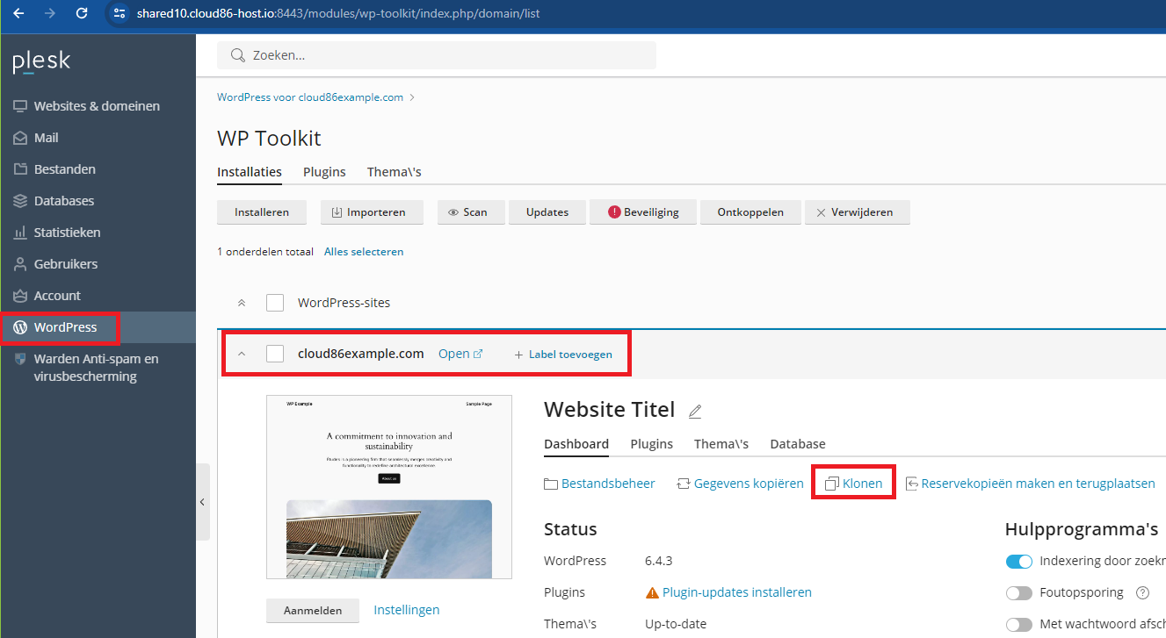Screen dimensions: 1166x638
Task: Click the plus icon of Label toevoegen
Action: click(518, 355)
